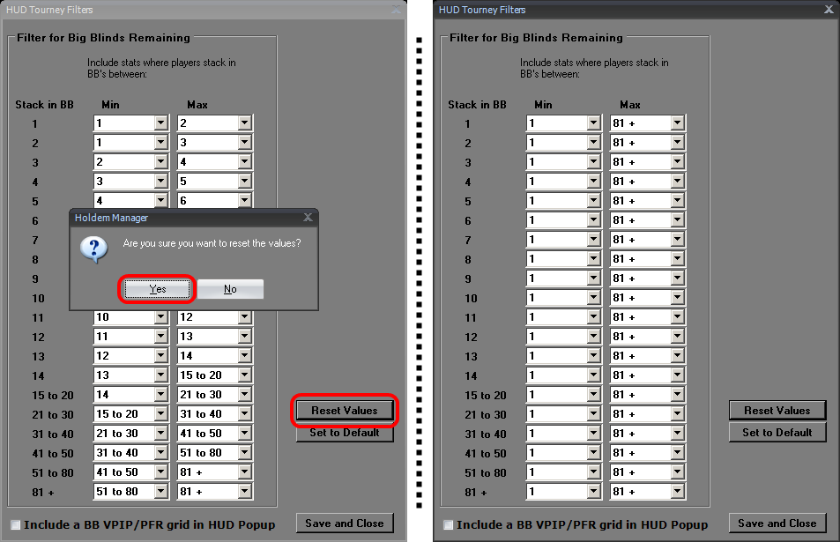This screenshot has width=840, height=542.
Task: Open Min dropdown for row 31 to 40, right window
Action: pos(593,434)
